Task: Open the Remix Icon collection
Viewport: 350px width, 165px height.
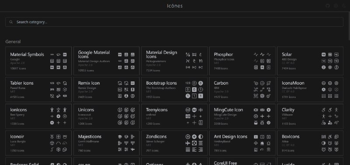Action: (x=106, y=90)
